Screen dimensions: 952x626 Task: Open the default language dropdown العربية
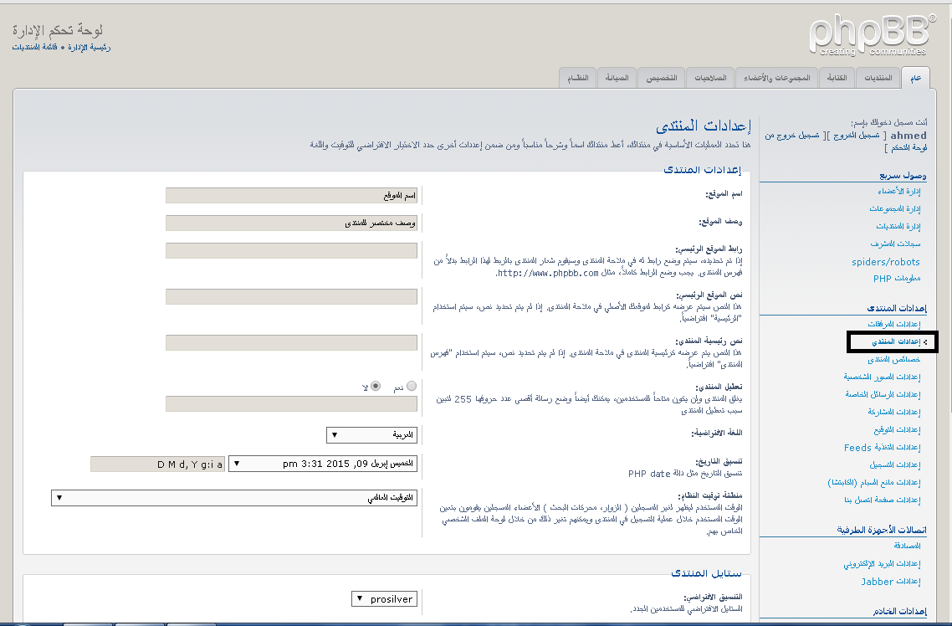coord(371,434)
